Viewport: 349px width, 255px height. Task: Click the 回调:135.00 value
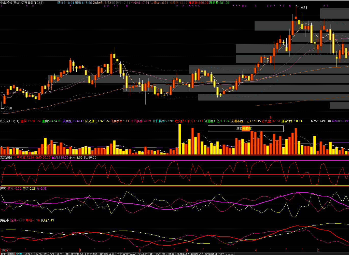click(x=60, y=158)
